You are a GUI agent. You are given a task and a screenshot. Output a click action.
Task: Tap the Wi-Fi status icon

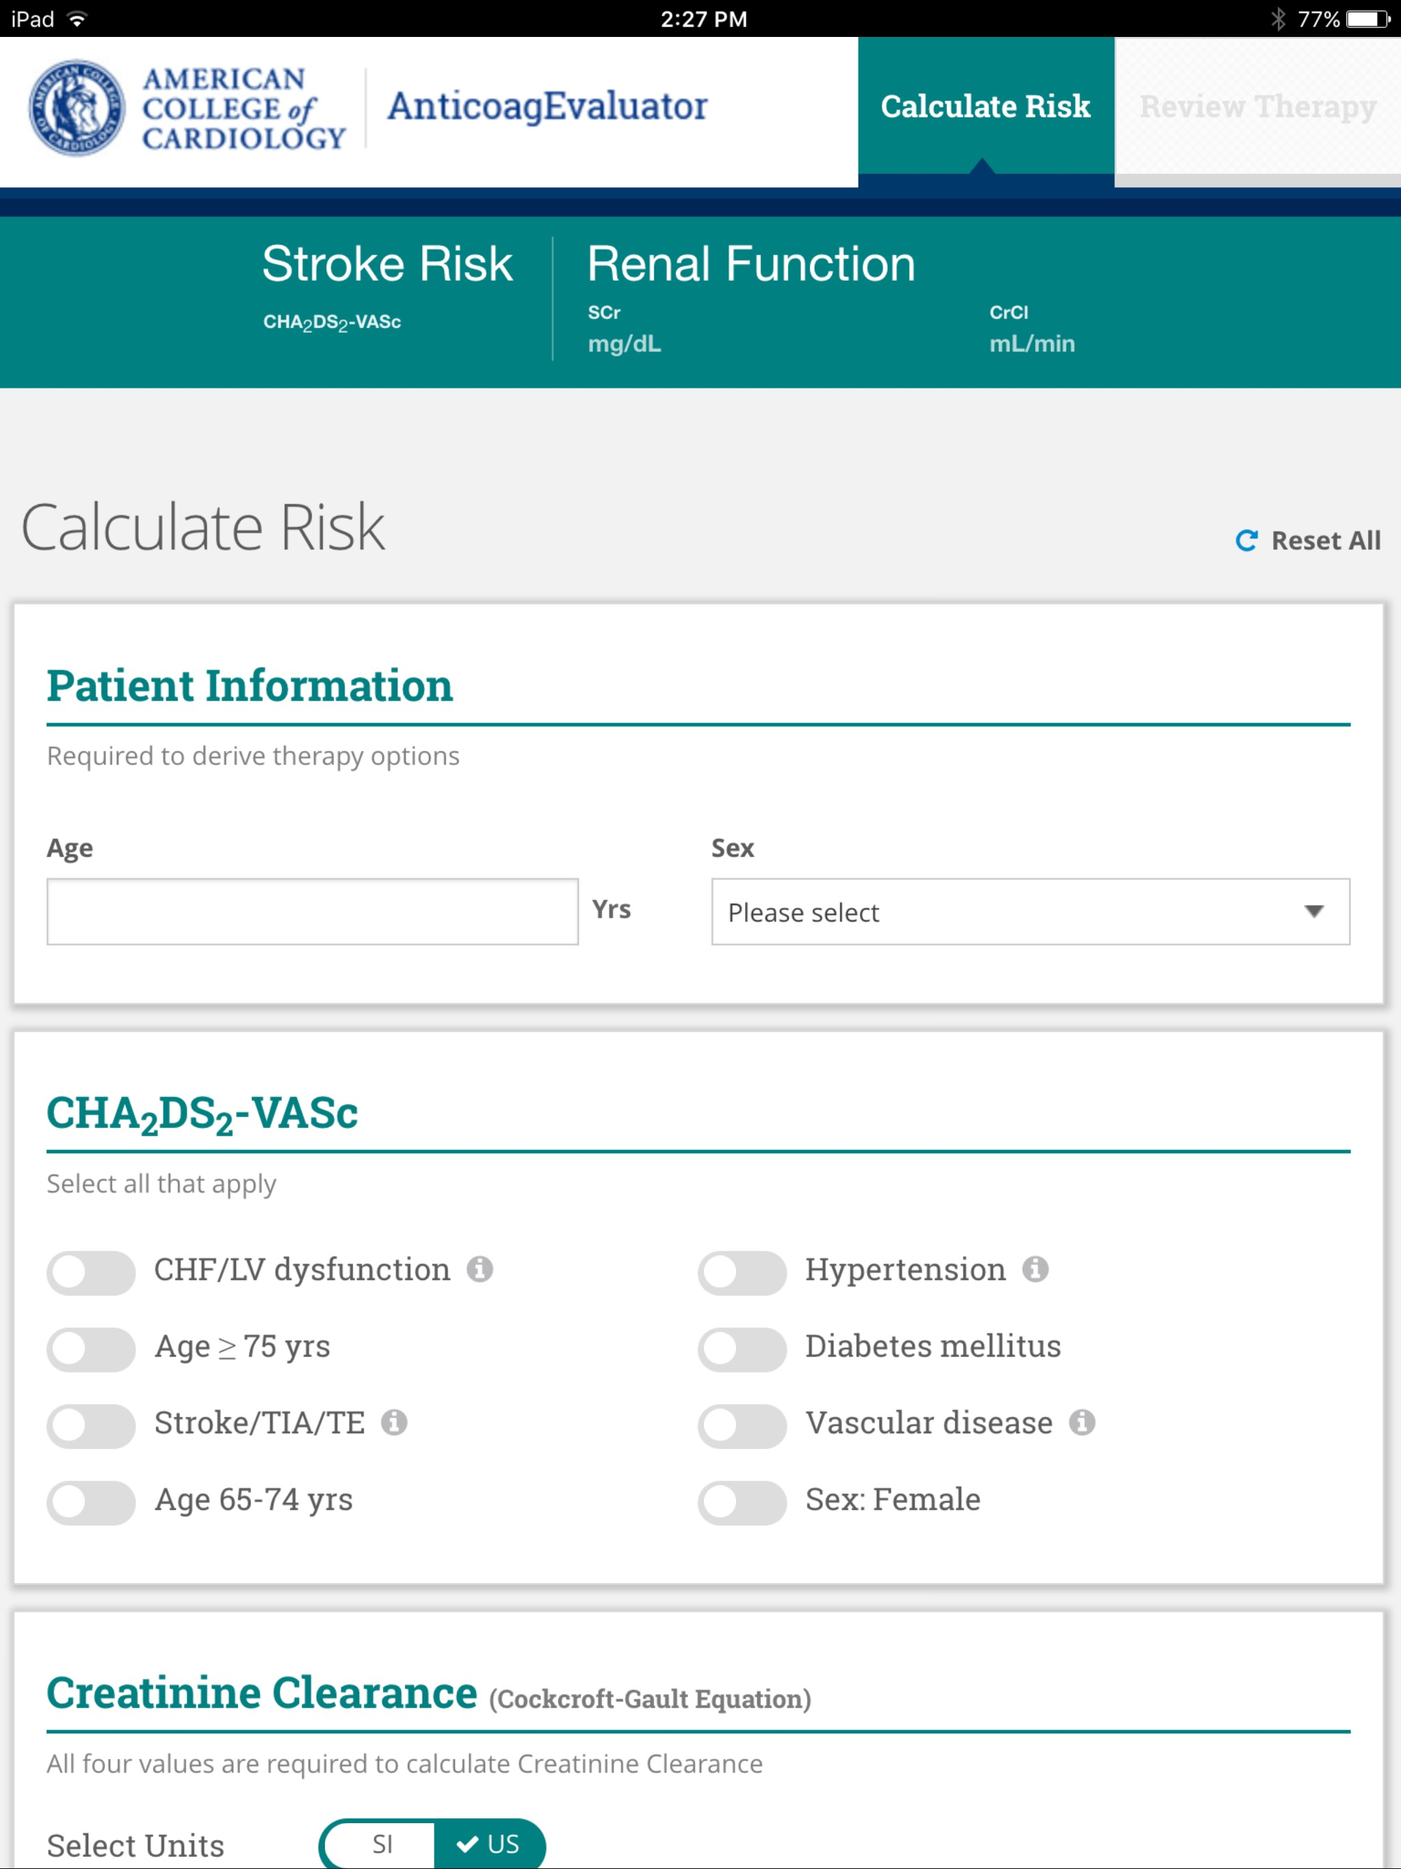(77, 18)
